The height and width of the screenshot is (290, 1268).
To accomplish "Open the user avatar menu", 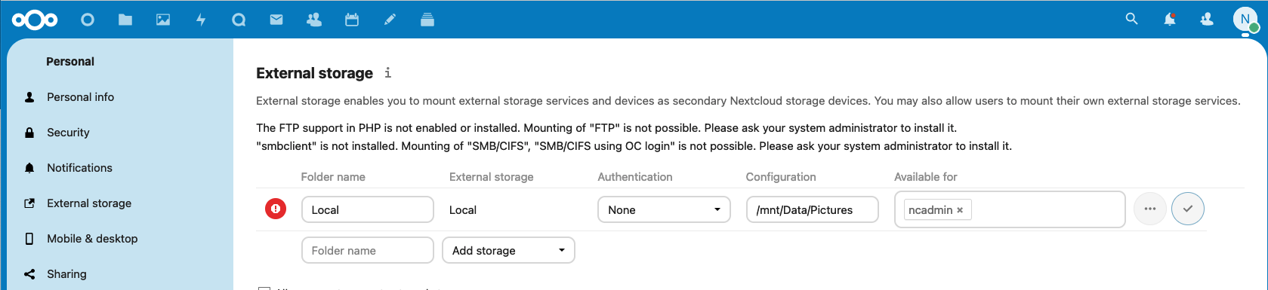I will 1245,20.
